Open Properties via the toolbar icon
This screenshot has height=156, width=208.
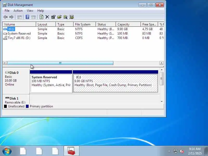[53, 17]
